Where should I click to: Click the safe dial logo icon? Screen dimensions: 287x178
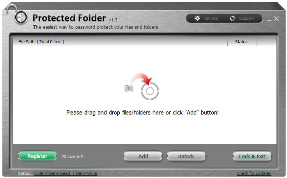click(21, 18)
